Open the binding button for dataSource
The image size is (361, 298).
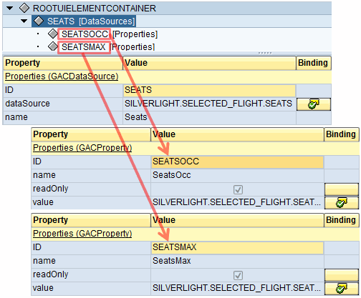314,104
